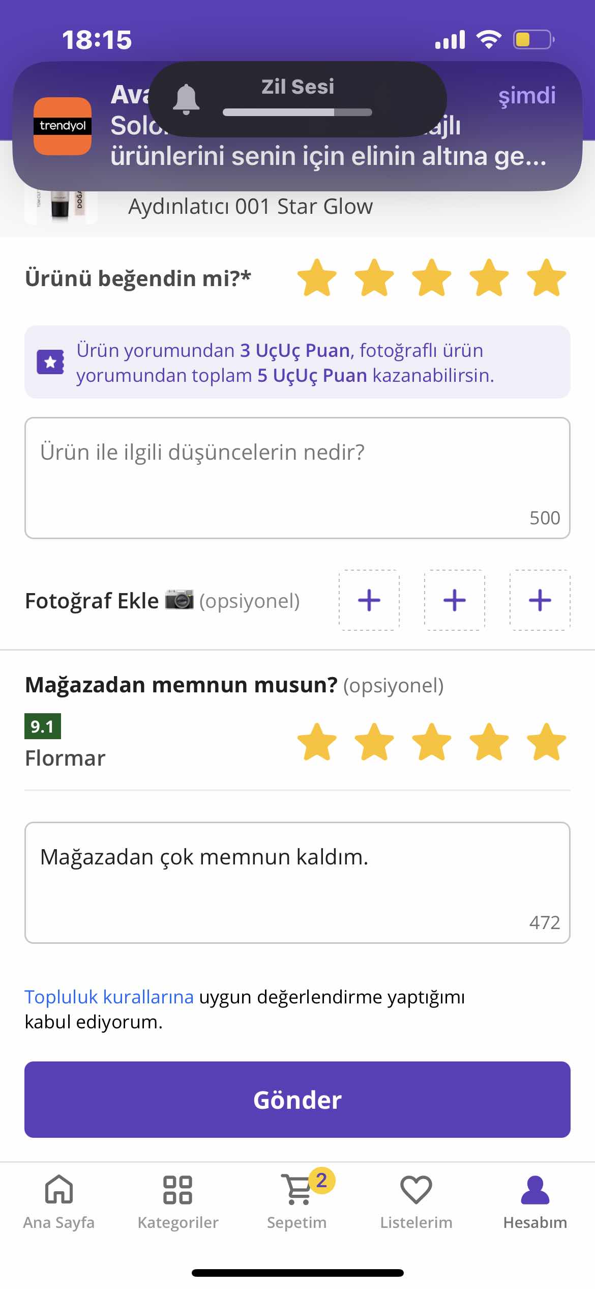Open Sepetim cart with two items
Image resolution: width=595 pixels, height=1289 pixels.
pyautogui.click(x=297, y=1201)
